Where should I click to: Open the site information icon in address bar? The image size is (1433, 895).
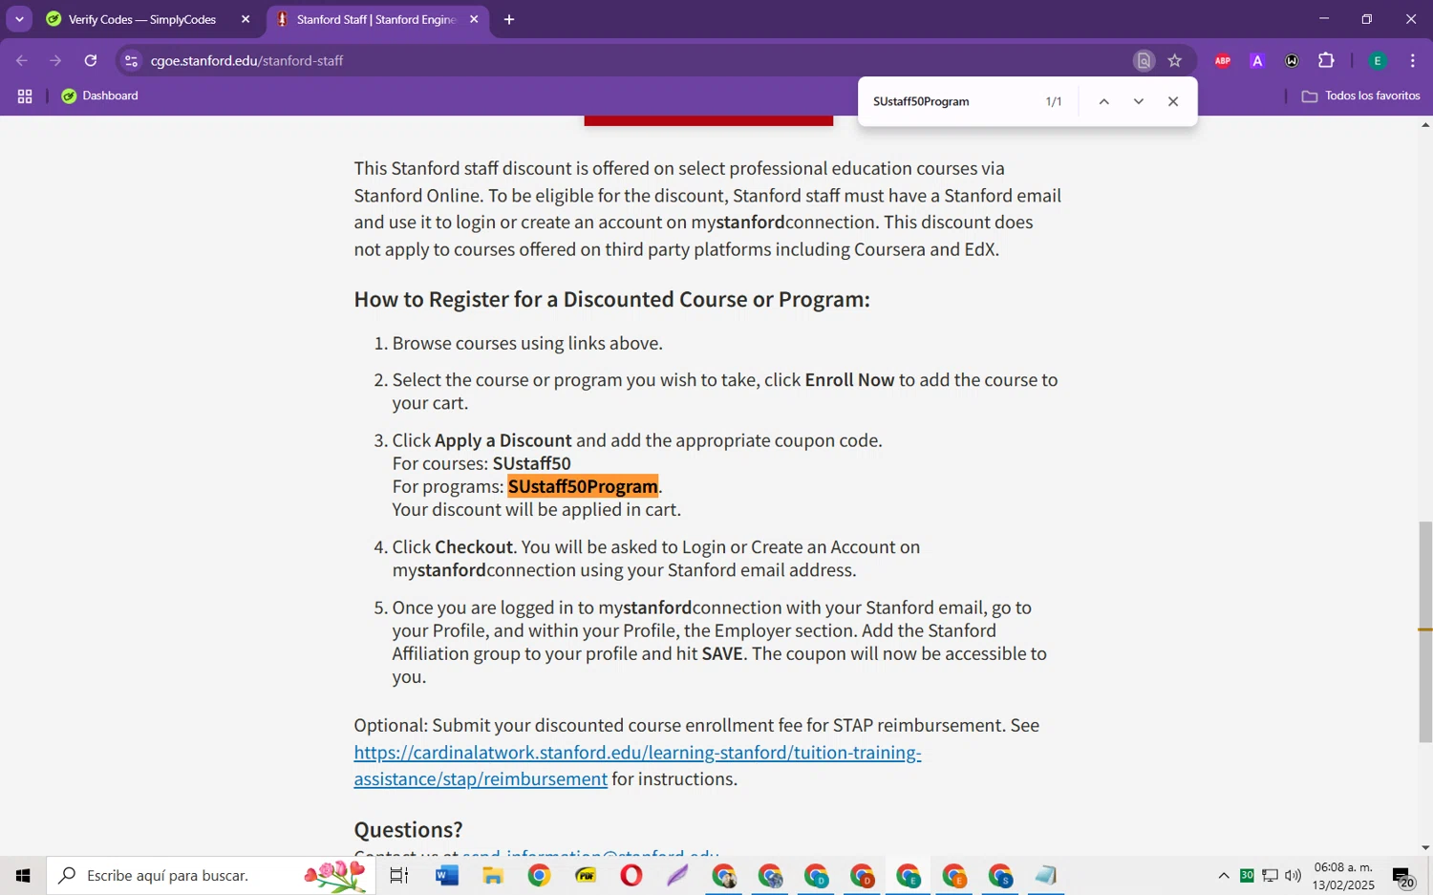click(x=132, y=60)
